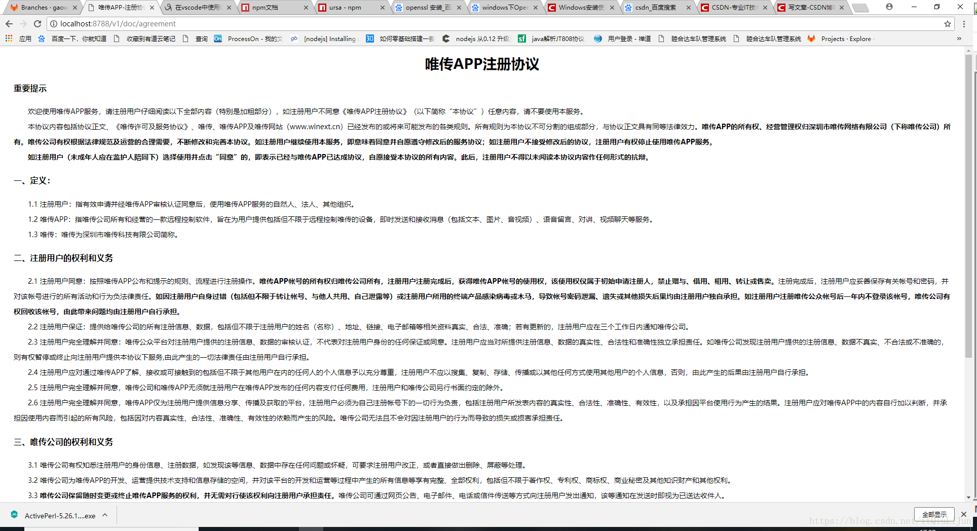Bookmark this page with the star icon

(x=948, y=24)
